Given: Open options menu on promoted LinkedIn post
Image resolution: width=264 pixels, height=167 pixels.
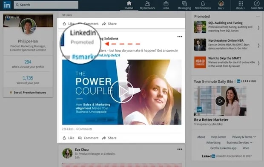Looking at the screenshot, I should coord(180,37).
